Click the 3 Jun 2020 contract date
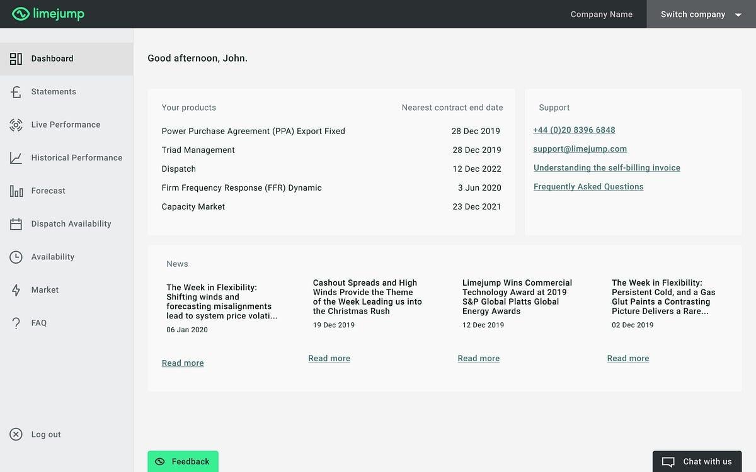This screenshot has height=472, width=756. (x=479, y=188)
